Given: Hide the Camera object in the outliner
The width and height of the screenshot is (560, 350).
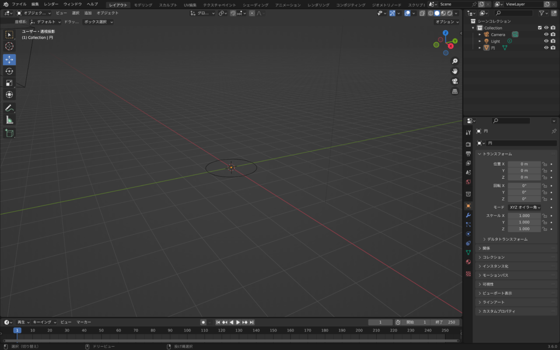Looking at the screenshot, I should coord(546,34).
